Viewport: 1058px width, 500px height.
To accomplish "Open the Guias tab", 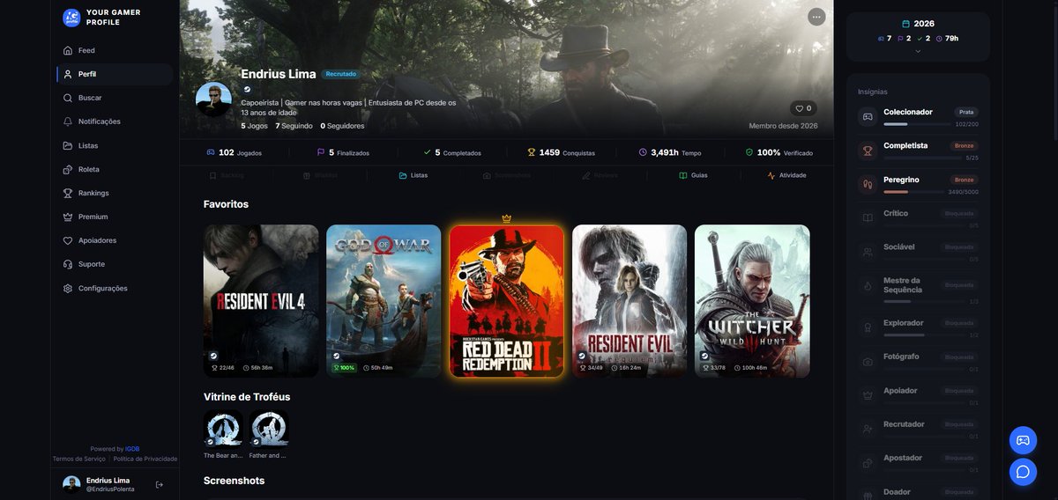I will coord(693,175).
